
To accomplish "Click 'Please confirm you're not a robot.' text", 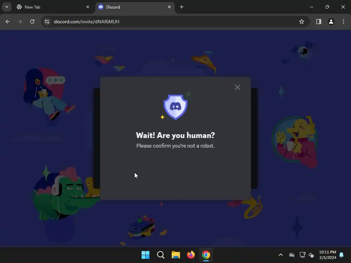I will (x=175, y=146).
